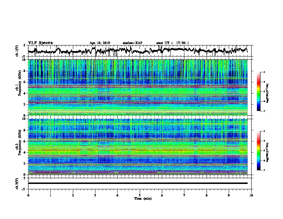Click the "-5" tick on ch.3(V) axis
283x219 pixels.
pyautogui.click(x=24, y=189)
